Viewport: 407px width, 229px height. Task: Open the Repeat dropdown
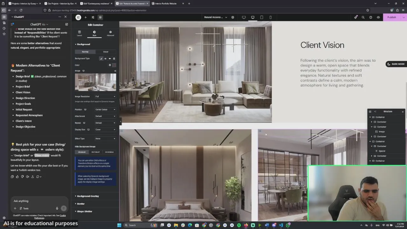tap(106, 123)
